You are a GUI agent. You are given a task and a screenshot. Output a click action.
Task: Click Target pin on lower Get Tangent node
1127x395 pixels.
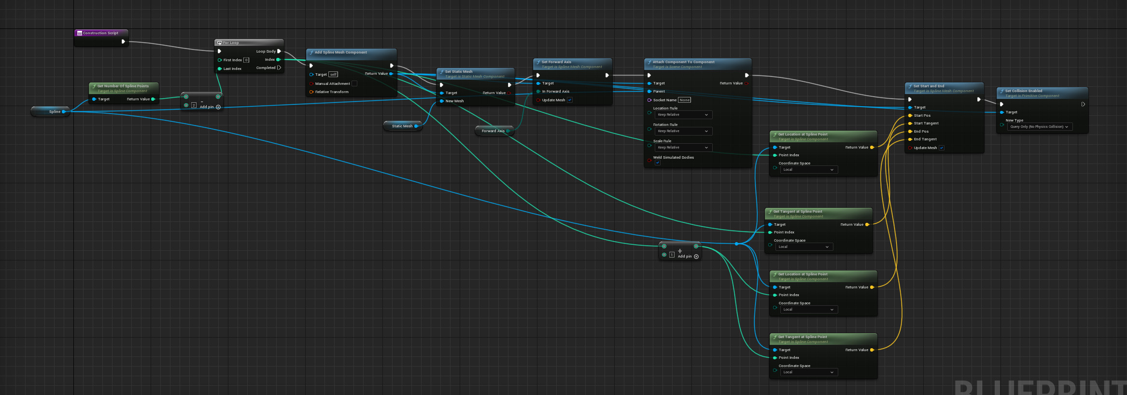tap(775, 350)
